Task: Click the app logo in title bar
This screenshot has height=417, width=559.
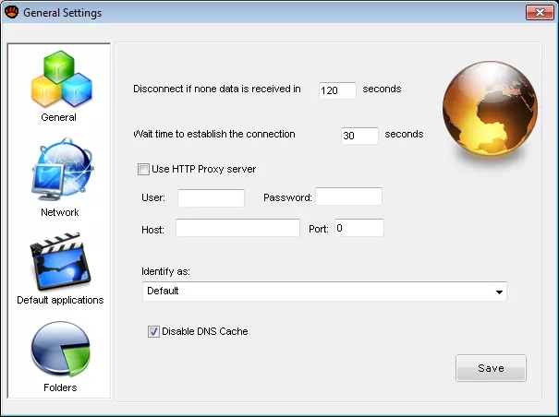Action: click(11, 12)
